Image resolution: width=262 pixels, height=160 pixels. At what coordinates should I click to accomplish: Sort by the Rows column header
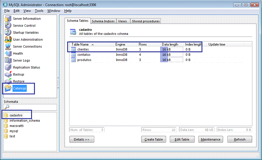click(149, 45)
